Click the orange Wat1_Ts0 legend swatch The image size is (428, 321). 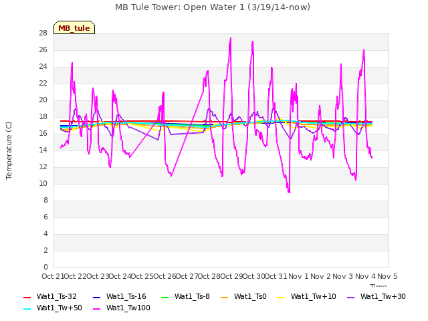click(225, 297)
